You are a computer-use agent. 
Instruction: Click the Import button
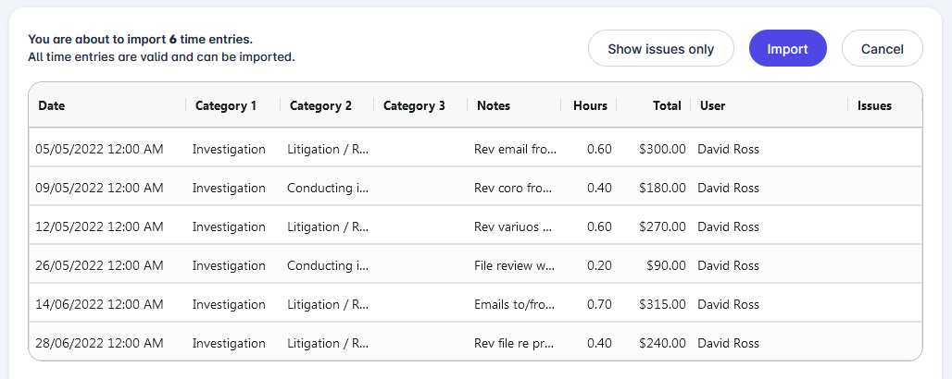(x=787, y=49)
